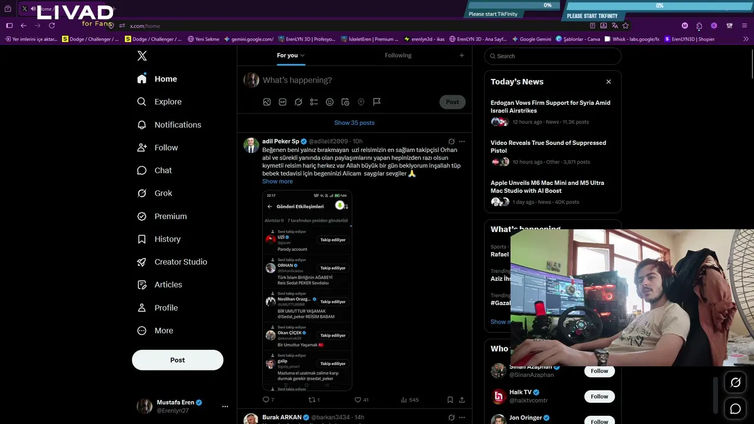Click the browser address bar
This screenshot has width=754, height=424.
click(353, 26)
